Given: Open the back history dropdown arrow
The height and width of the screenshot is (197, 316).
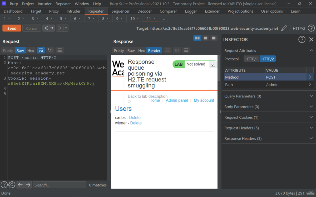Looking at the screenshot, I should [52, 28].
